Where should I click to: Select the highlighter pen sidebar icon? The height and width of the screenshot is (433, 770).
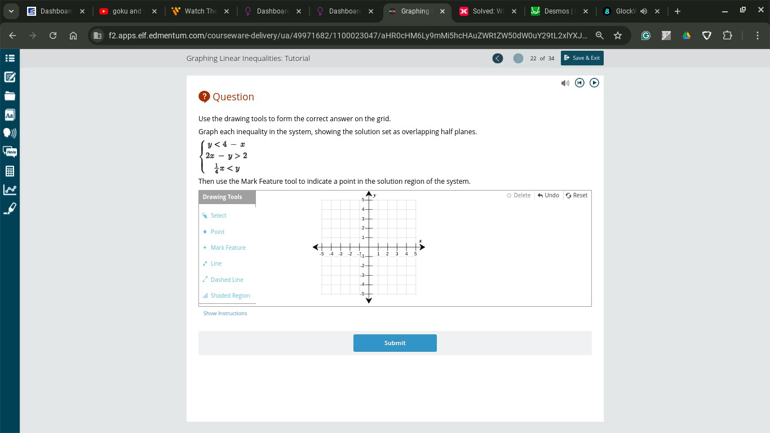pos(10,209)
